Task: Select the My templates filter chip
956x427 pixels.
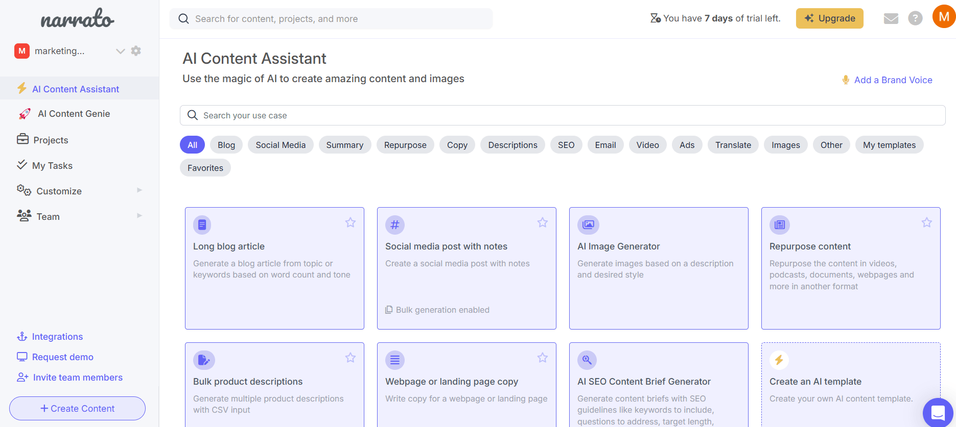Action: tap(889, 145)
